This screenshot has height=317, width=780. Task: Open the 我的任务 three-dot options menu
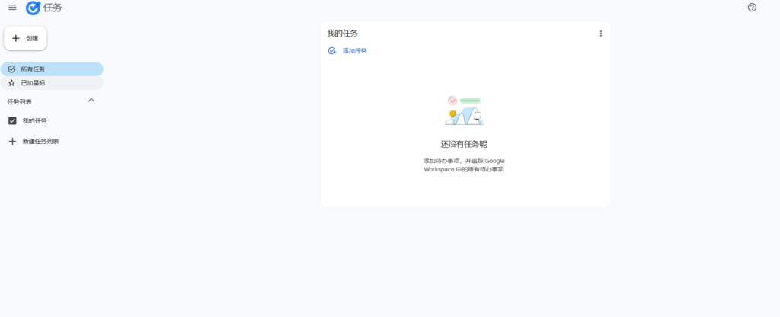pyautogui.click(x=600, y=34)
